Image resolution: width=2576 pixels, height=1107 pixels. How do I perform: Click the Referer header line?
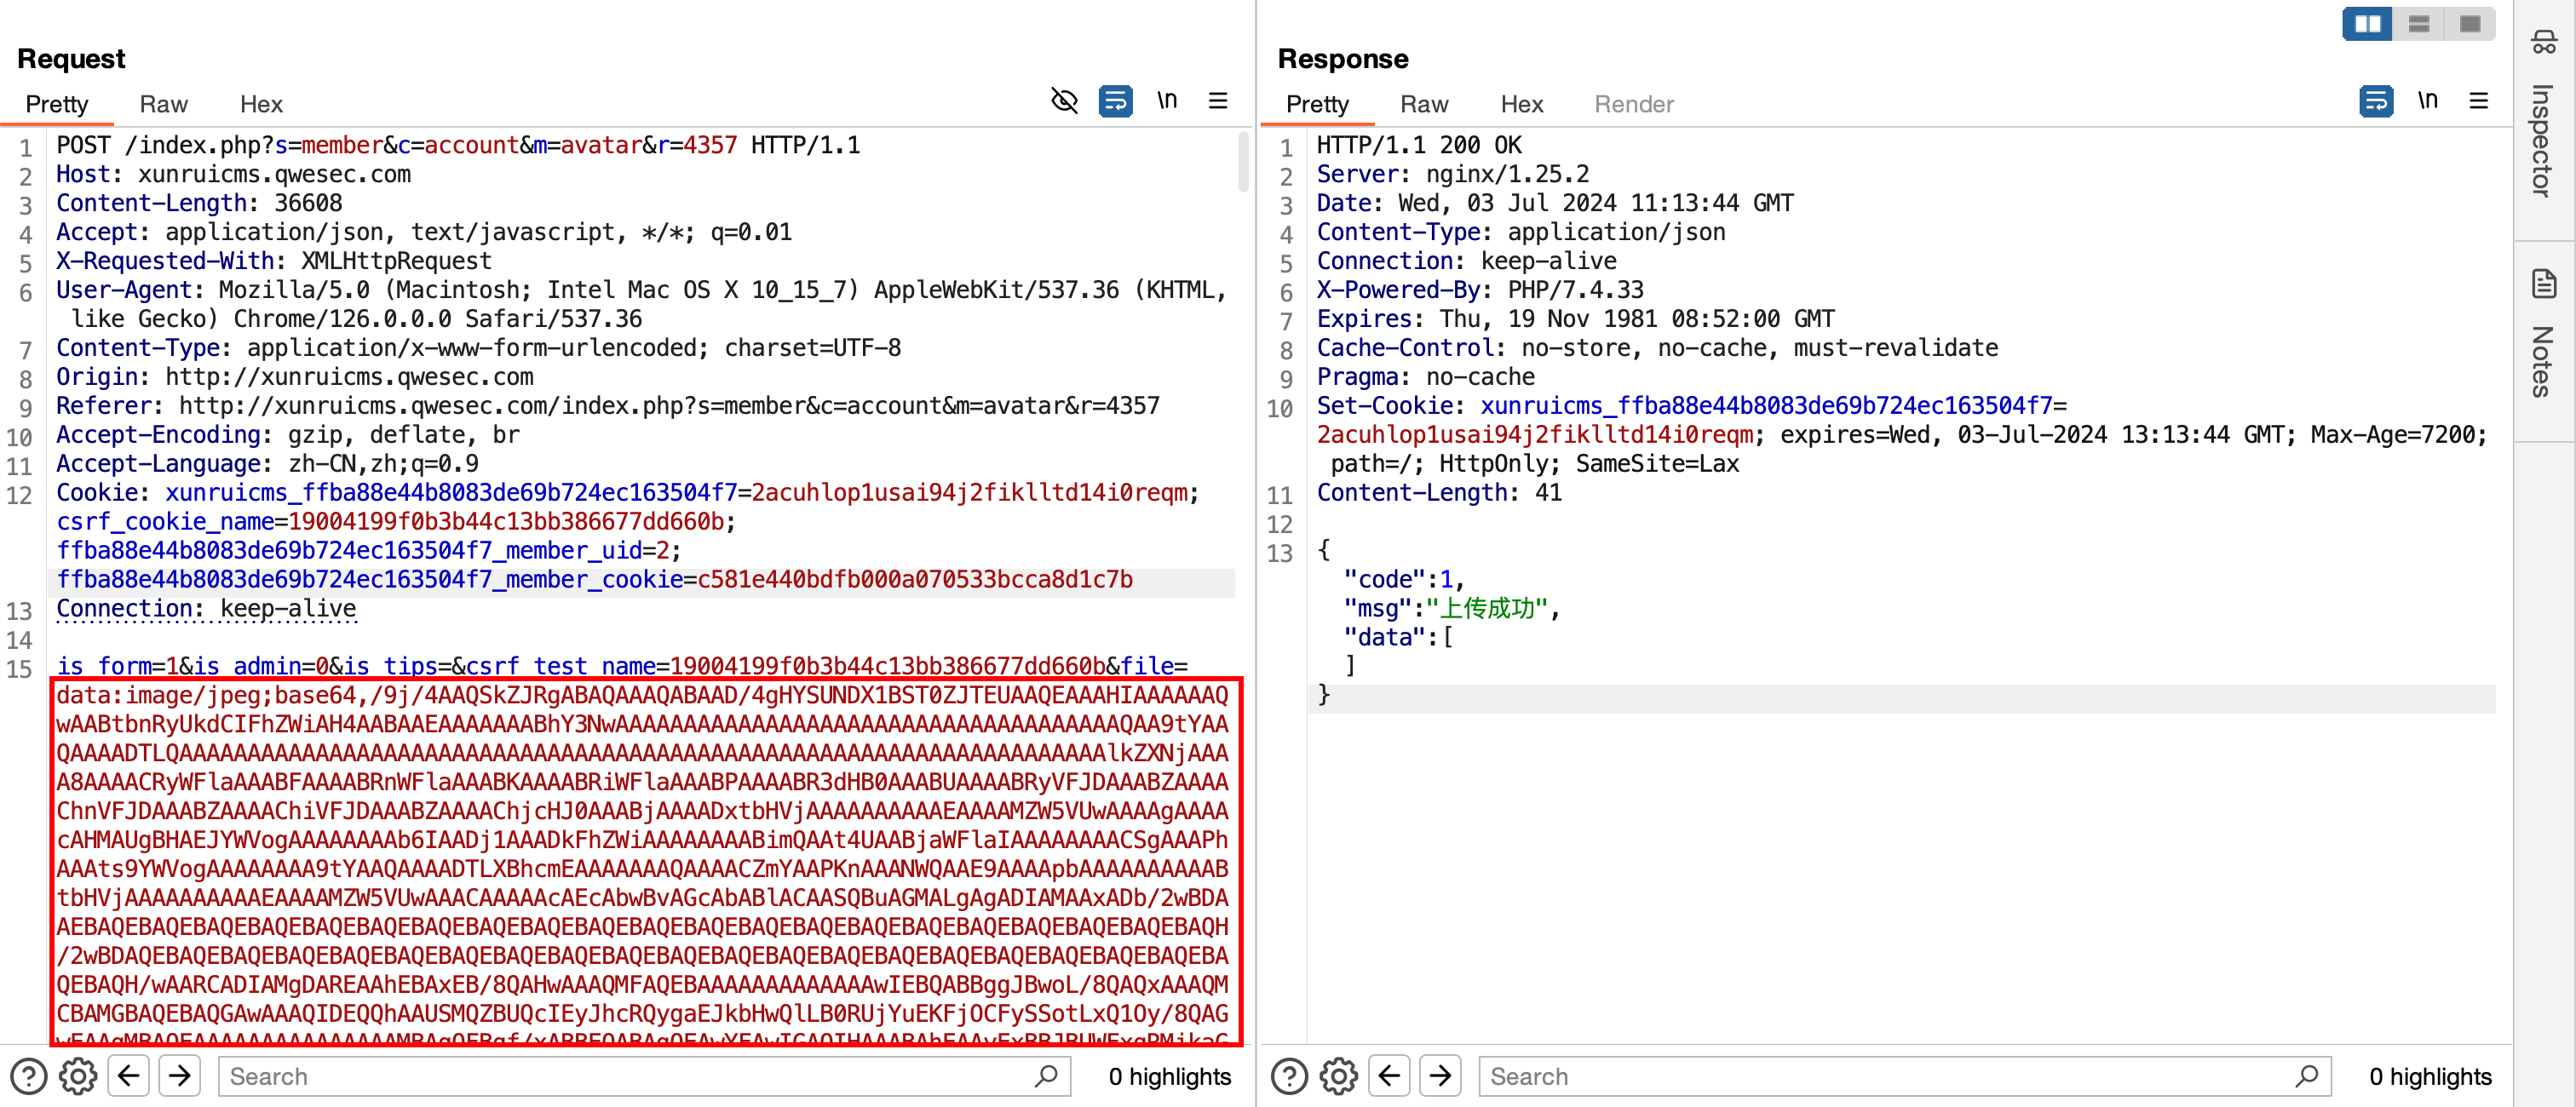[608, 407]
